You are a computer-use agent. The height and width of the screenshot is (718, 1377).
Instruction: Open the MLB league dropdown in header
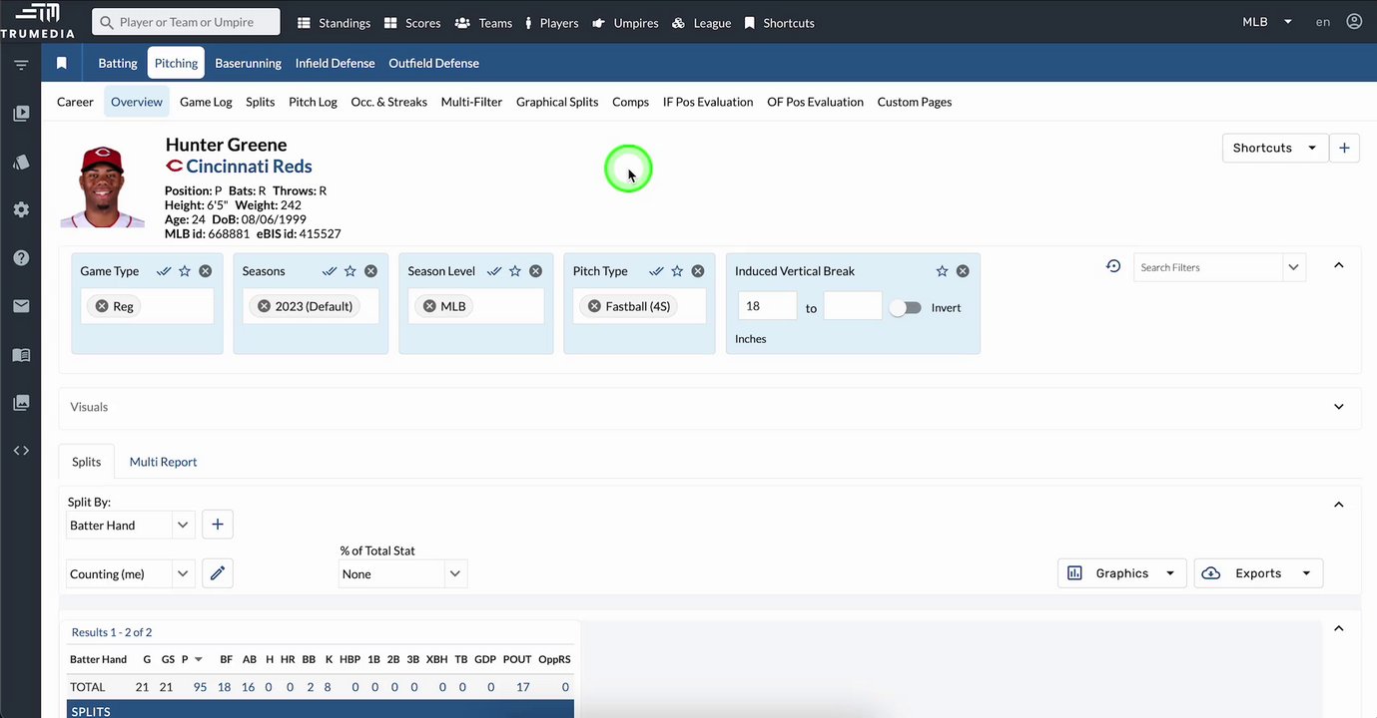click(1267, 22)
